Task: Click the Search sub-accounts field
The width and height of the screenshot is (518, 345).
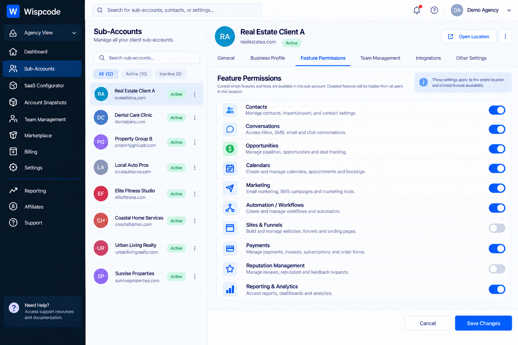Action: pos(147,58)
